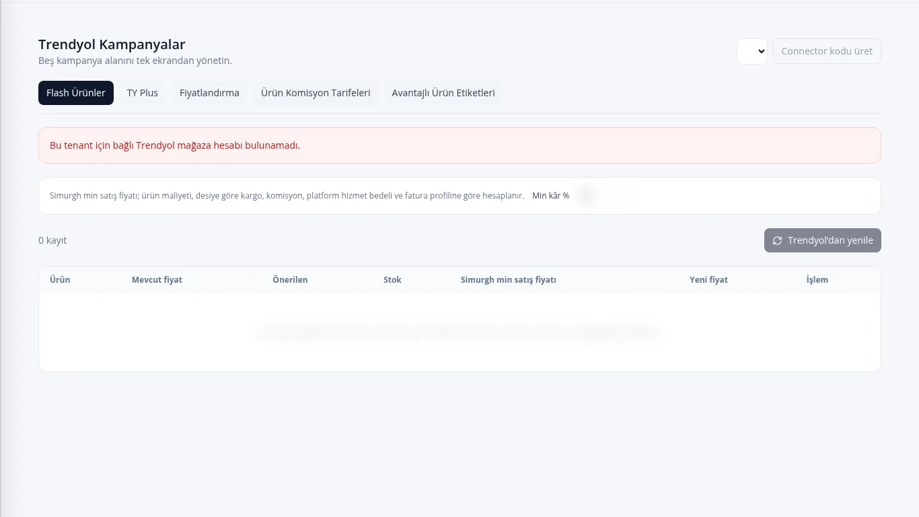Image resolution: width=919 pixels, height=517 pixels.
Task: Click the Connector kodu üret button
Action: pos(827,51)
